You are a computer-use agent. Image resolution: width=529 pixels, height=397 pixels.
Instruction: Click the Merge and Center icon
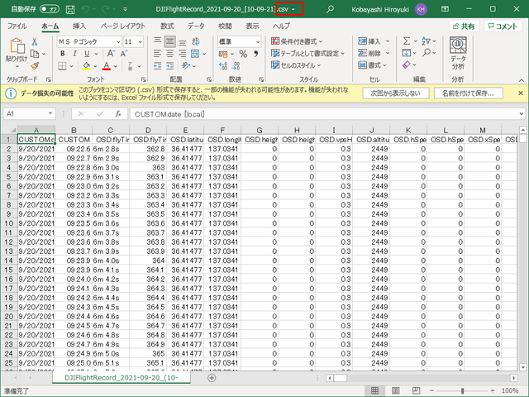[x=195, y=54]
